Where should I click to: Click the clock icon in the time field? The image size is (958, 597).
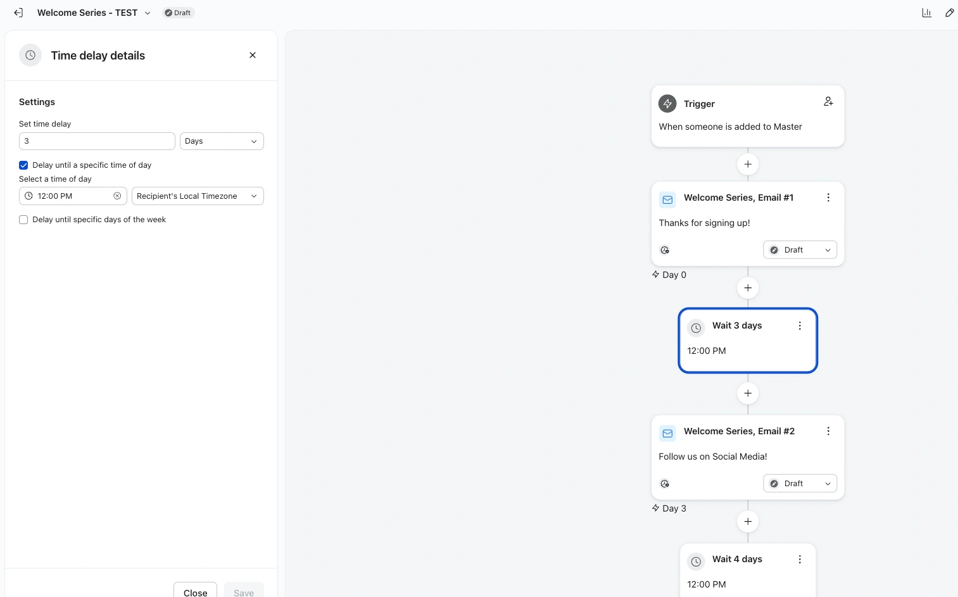click(x=28, y=196)
